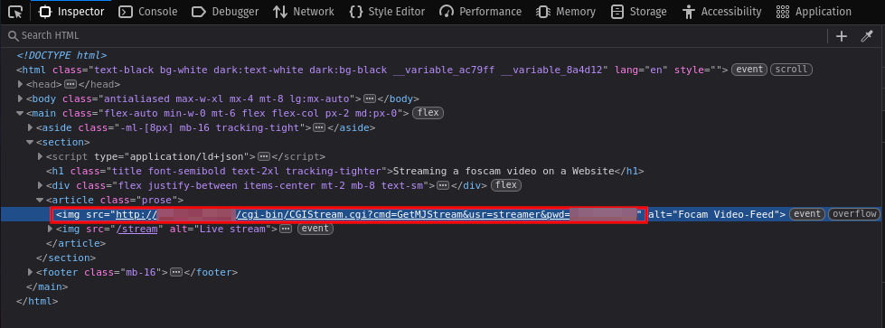Open the Accessibility tab
Viewport: 885px width, 328px height.
point(721,11)
